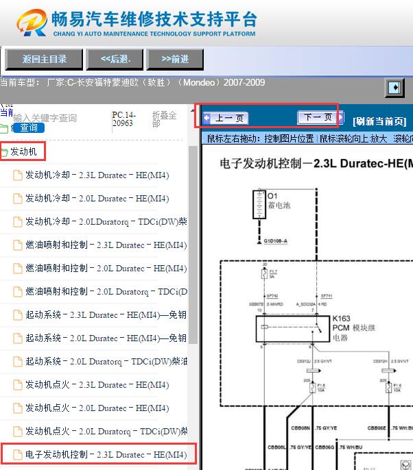Refresh the page via 刷新当前页
The height and width of the screenshot is (470, 413).
pos(379,121)
